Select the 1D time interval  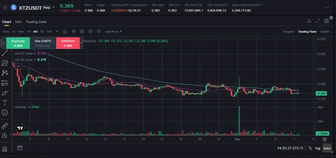pyautogui.click(x=42, y=32)
